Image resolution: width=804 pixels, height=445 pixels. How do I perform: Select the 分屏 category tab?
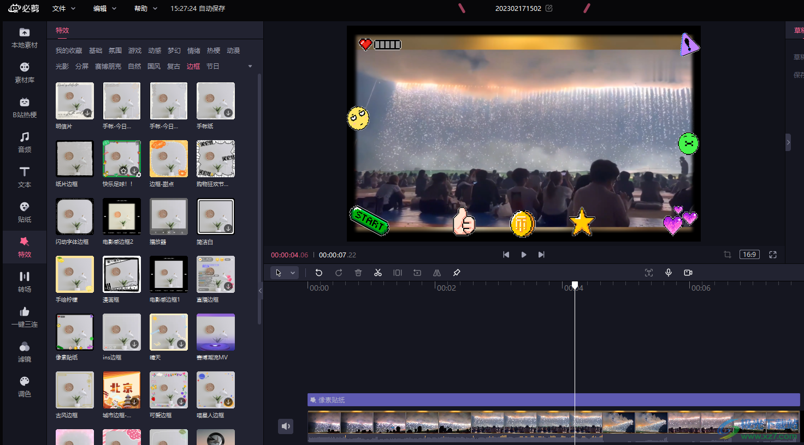coord(82,67)
